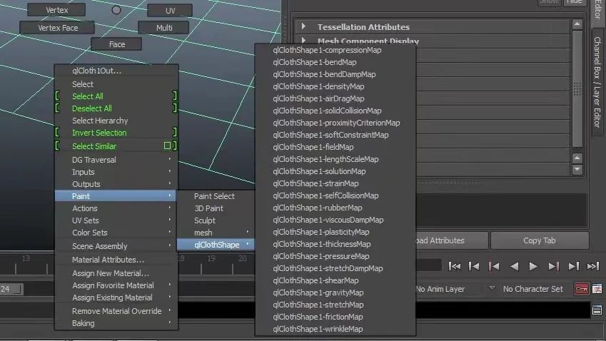Viewport: 606px width, 341px height.
Task: Open Color Sets submenu
Action: 116,233
